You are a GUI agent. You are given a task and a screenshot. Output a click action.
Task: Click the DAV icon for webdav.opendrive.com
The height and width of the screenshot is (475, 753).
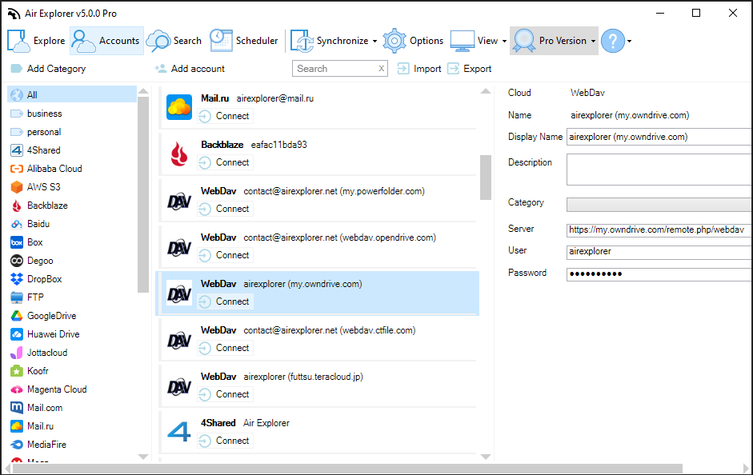click(x=179, y=248)
